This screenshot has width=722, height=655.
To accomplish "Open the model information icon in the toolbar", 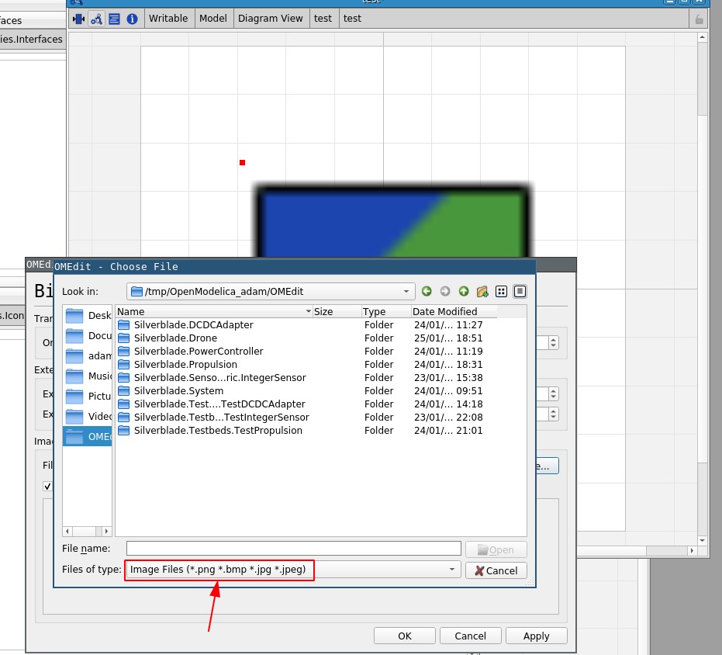I will (132, 18).
